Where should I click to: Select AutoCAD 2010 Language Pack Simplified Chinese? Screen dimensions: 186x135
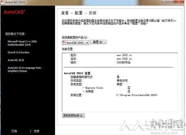[x=25, y=69]
